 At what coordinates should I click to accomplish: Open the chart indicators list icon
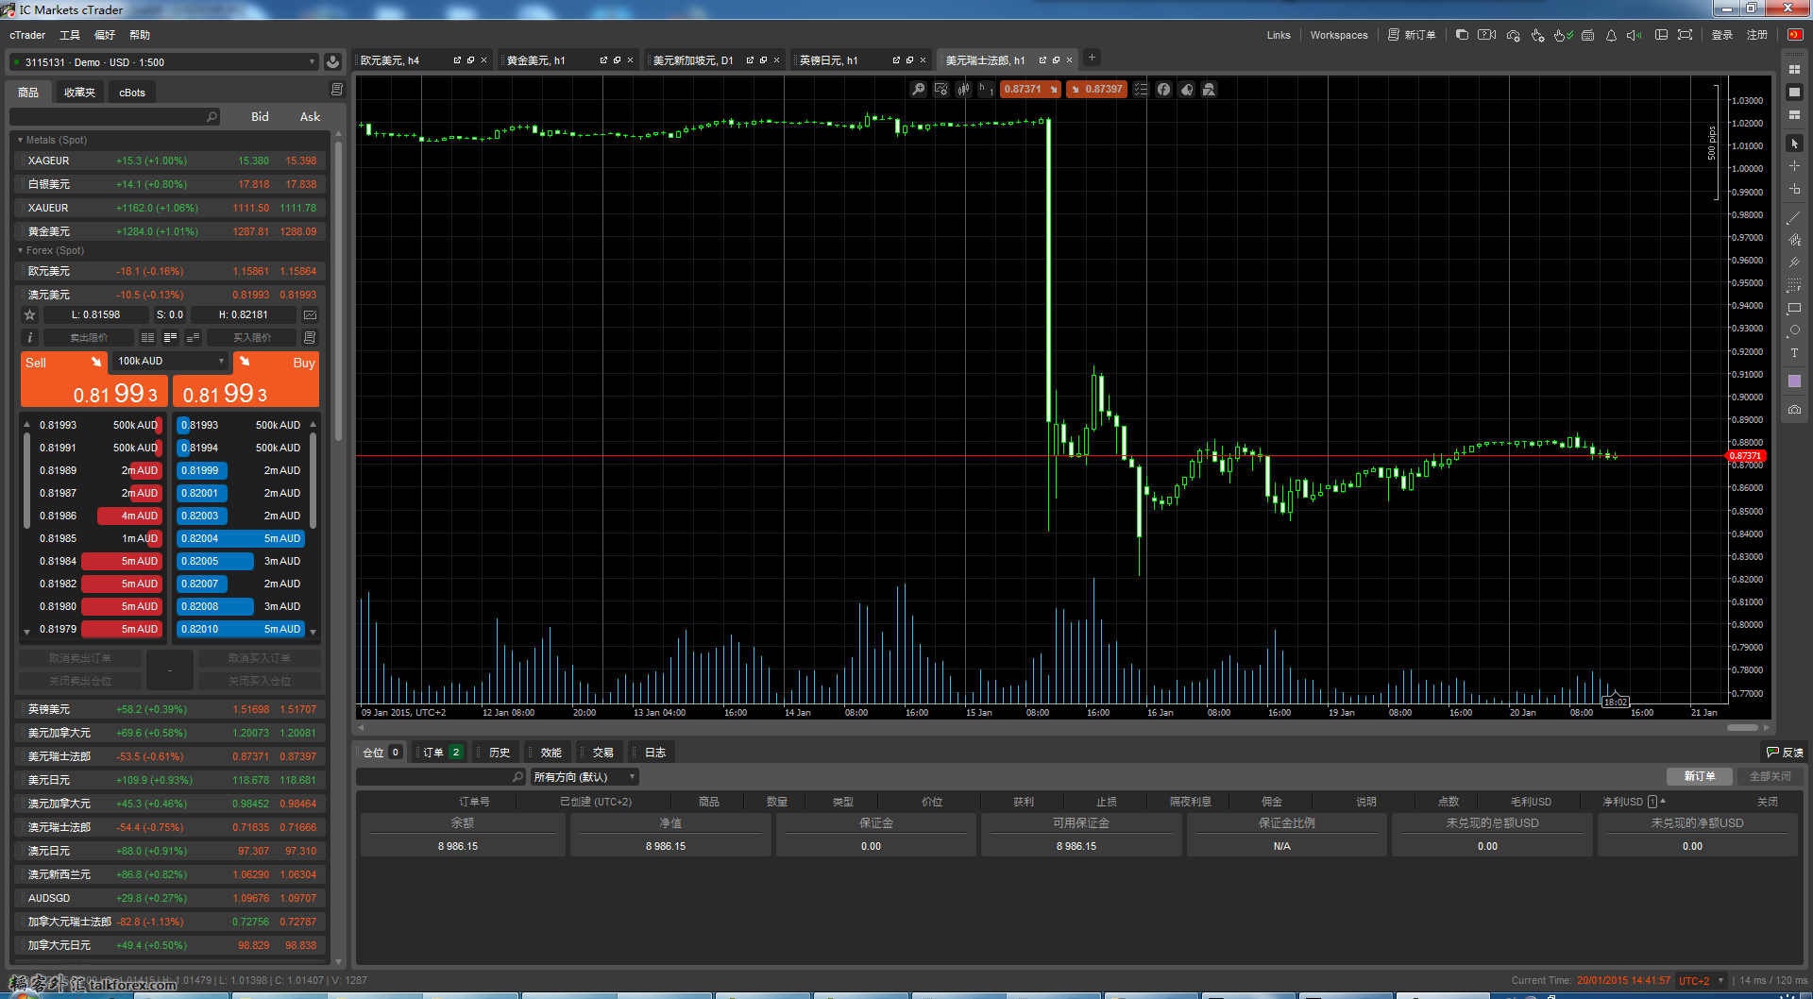pos(1141,89)
